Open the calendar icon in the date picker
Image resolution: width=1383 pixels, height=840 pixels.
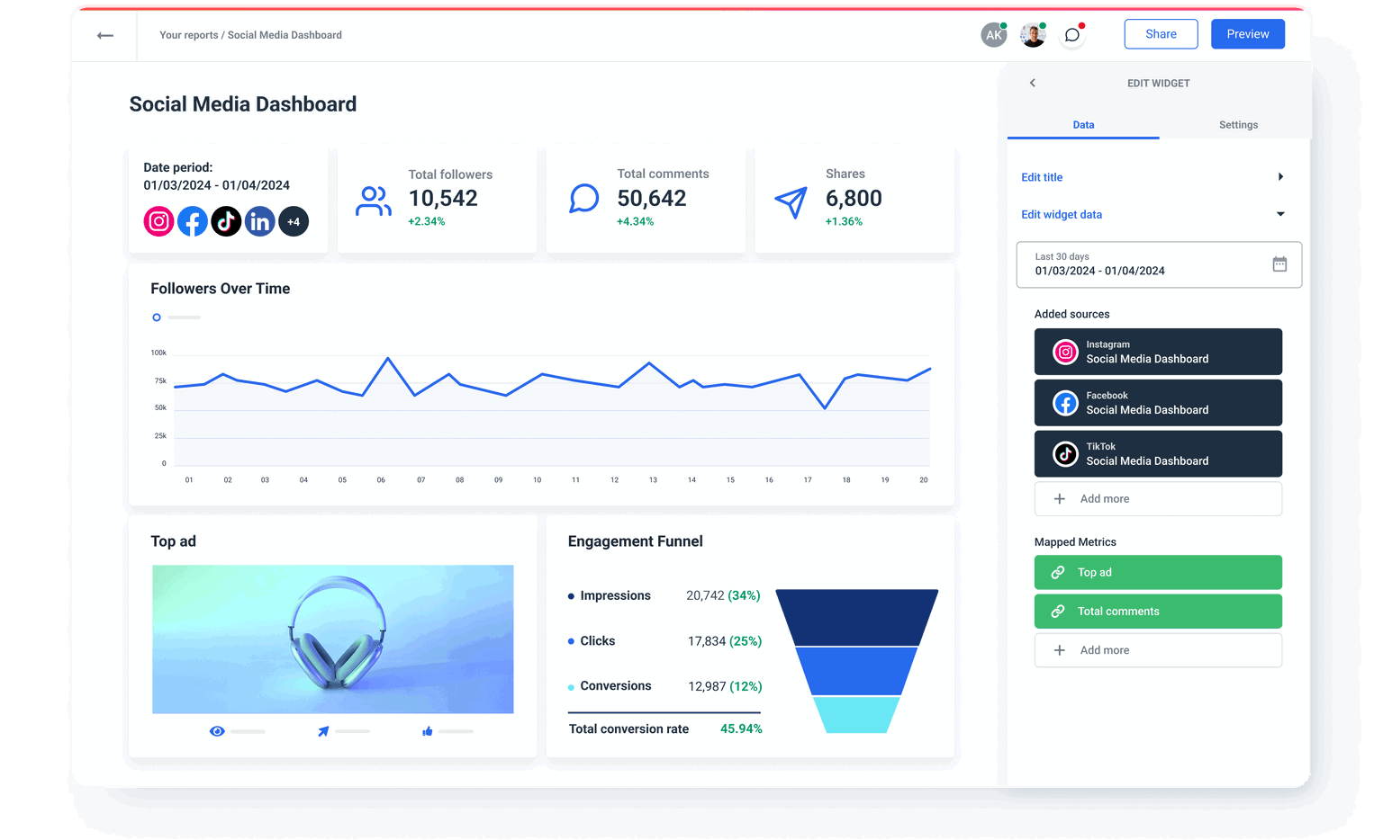[1279, 264]
